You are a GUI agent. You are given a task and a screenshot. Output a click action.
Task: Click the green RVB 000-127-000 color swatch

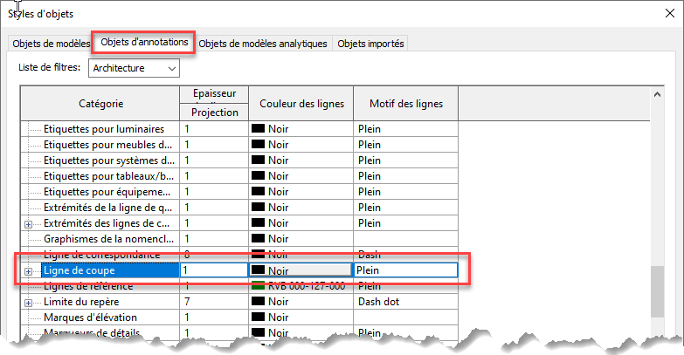[x=259, y=286]
